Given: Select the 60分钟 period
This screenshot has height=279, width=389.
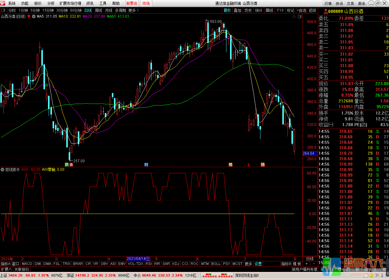Looking at the screenshot, I should 76,10.
